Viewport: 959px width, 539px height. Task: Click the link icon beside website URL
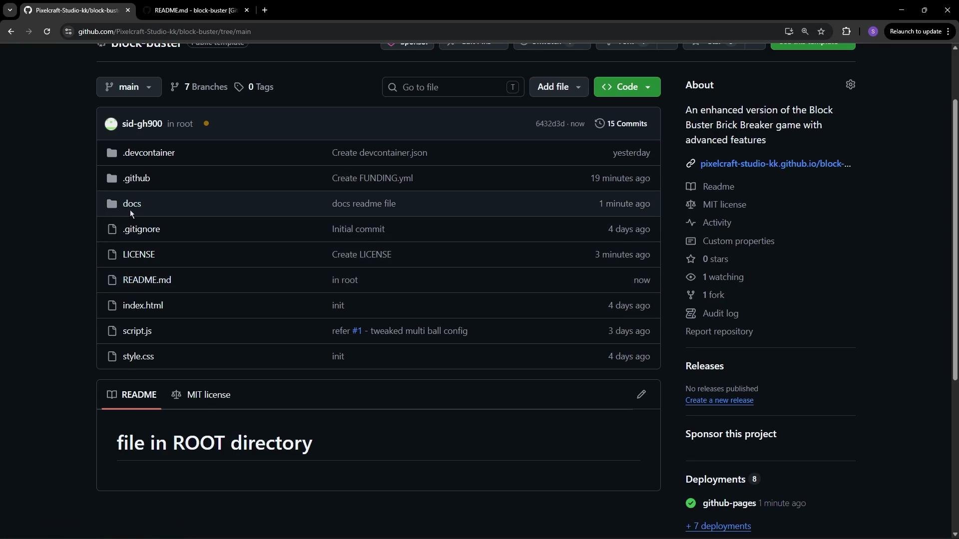pyautogui.click(x=690, y=164)
